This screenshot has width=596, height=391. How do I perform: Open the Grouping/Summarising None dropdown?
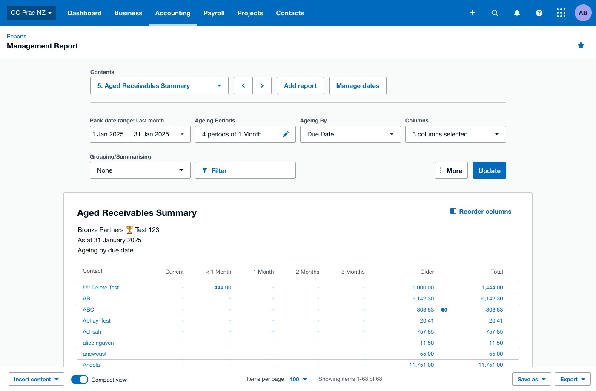(140, 170)
